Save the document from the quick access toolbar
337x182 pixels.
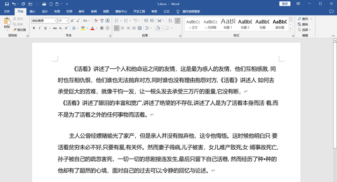7,4
